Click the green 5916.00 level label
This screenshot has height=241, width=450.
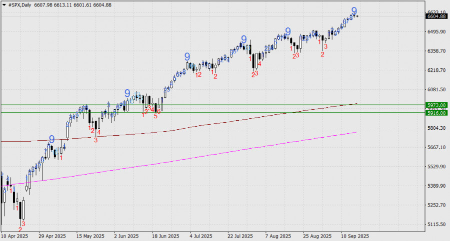tap(436, 113)
